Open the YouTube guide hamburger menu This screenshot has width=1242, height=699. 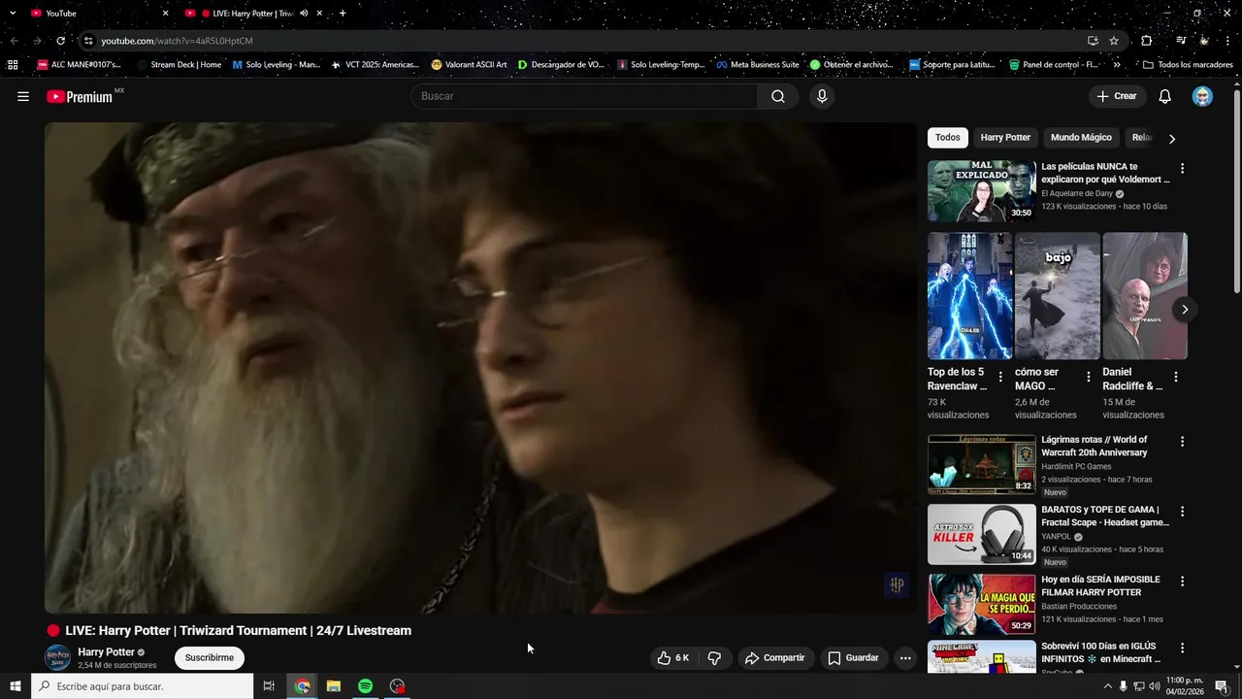pyautogui.click(x=23, y=96)
